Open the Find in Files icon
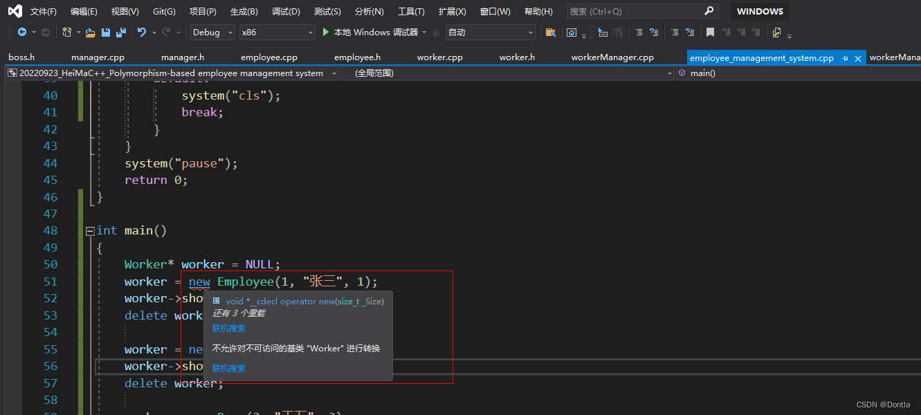The image size is (921, 415). tap(551, 32)
